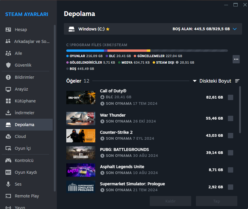This screenshot has width=248, height=209.
Task: Click the Bildirimler exclamation icon
Action: [8, 77]
